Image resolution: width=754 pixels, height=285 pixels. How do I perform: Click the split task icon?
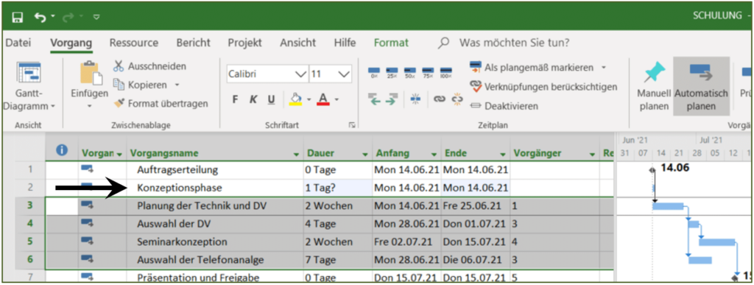[x=415, y=99]
